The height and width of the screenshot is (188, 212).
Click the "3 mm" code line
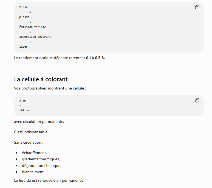(22, 101)
